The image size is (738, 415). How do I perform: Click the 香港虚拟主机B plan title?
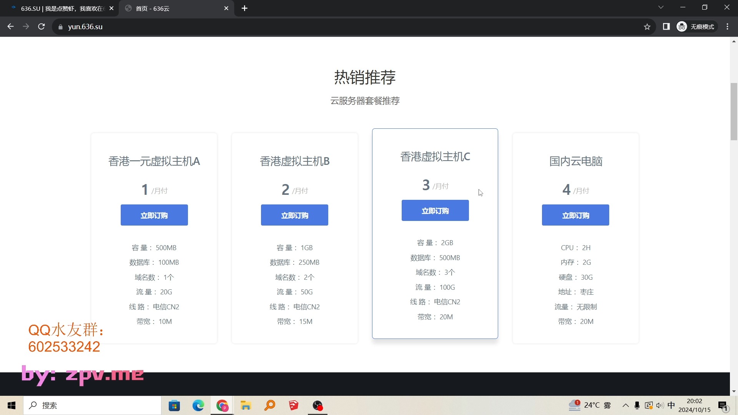[x=294, y=161]
